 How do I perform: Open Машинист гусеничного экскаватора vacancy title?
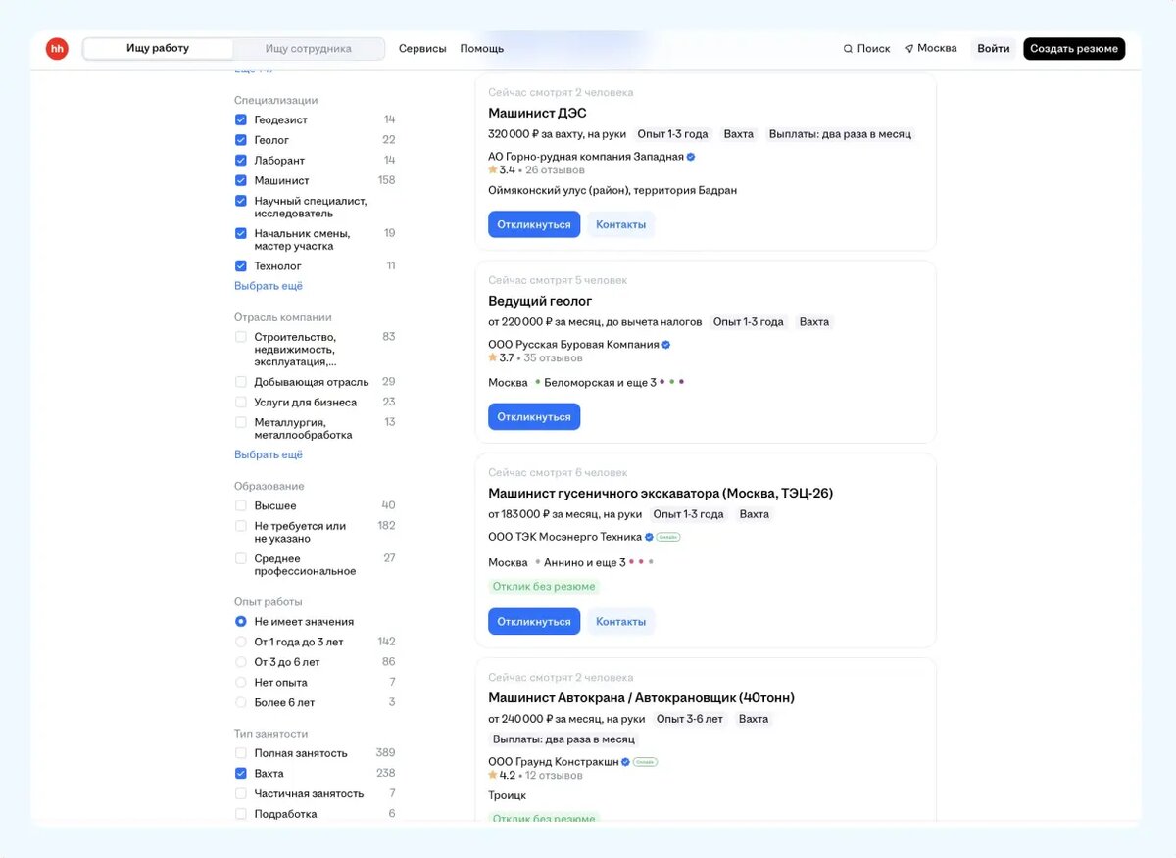661,494
